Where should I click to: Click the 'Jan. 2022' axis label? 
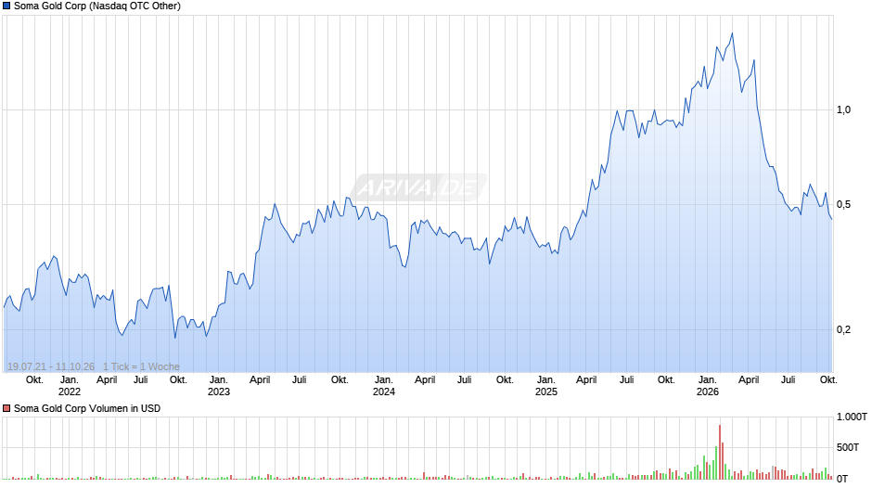tap(70, 386)
